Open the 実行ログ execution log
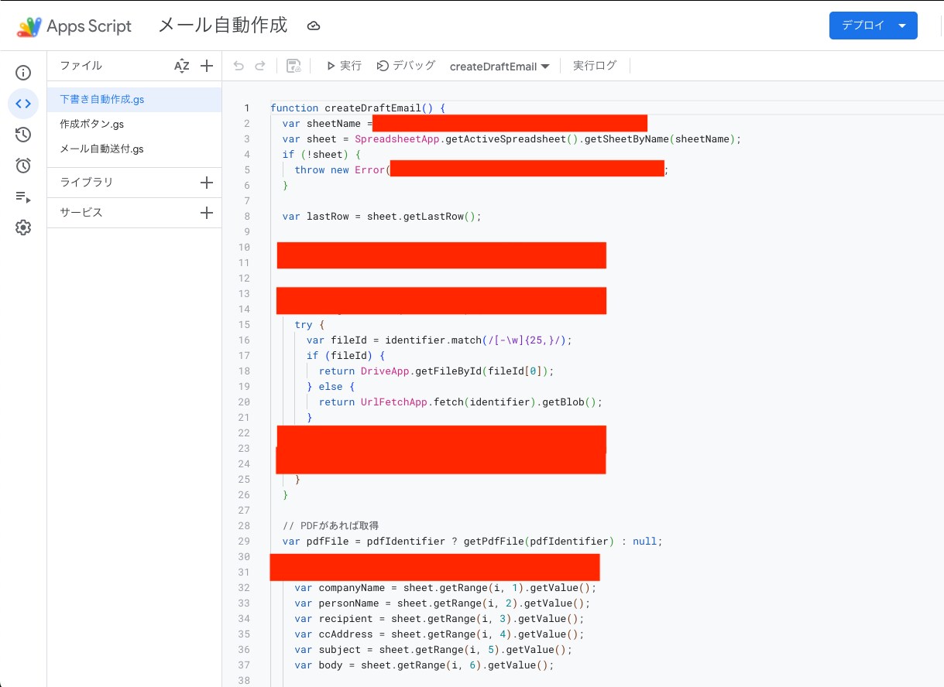 (595, 66)
